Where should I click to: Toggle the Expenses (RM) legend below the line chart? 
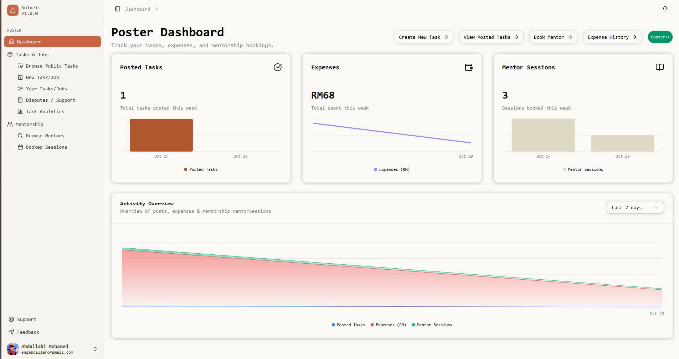[x=388, y=325]
